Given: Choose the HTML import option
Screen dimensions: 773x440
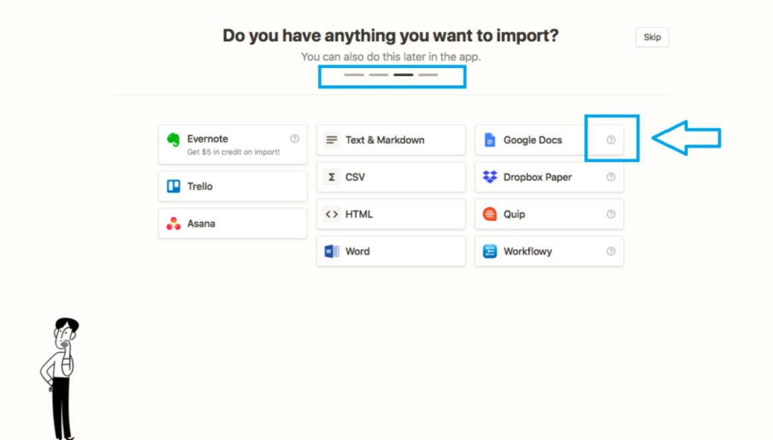Looking at the screenshot, I should (331, 214).
